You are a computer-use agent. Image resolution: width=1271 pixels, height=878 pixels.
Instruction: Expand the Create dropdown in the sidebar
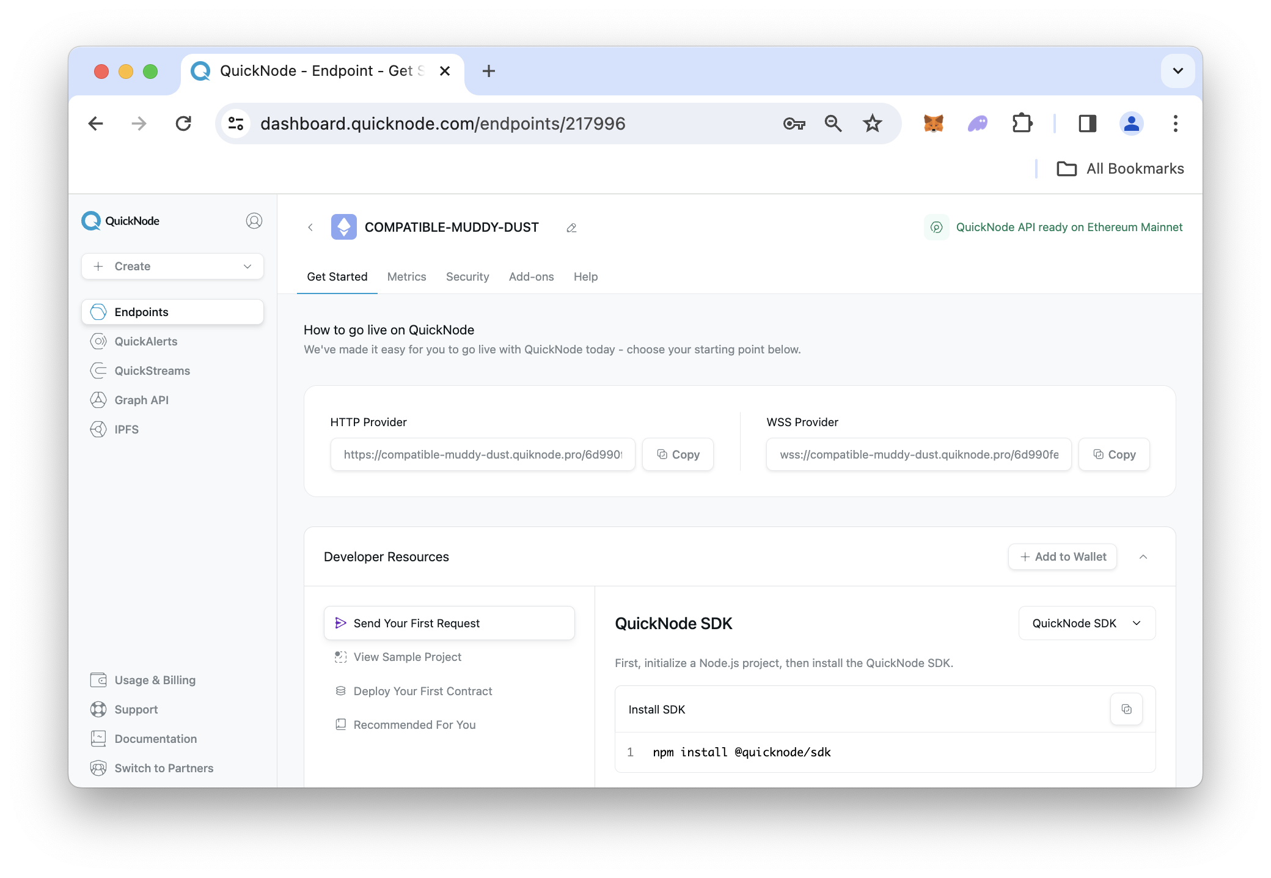(172, 267)
